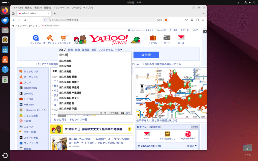258x161 pixels.
Task: Open the 履歴(S) menu
Action: click(x=47, y=8)
